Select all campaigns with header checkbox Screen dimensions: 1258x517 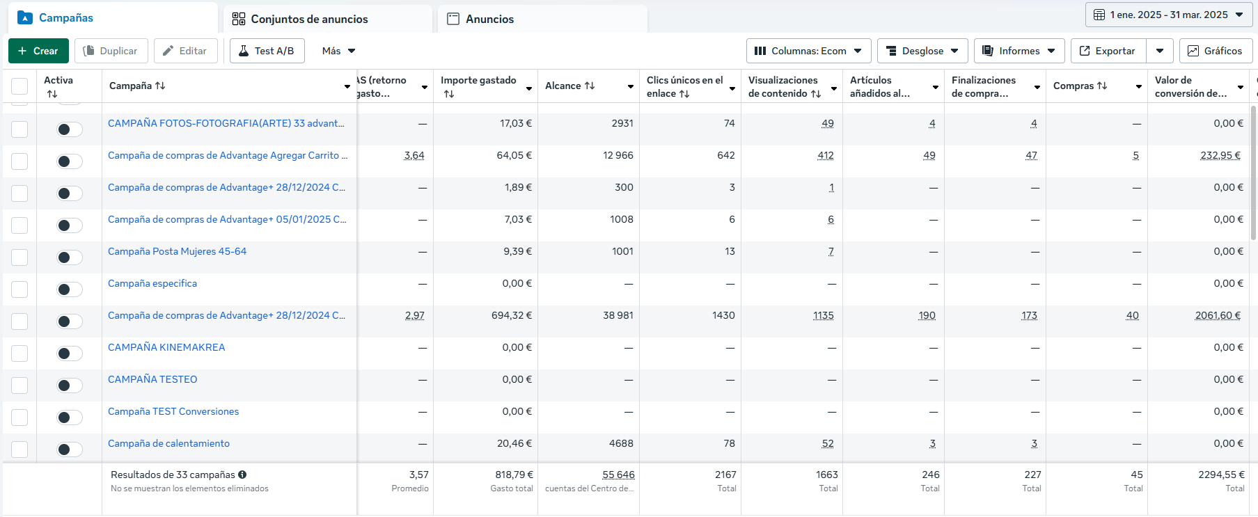coord(19,86)
